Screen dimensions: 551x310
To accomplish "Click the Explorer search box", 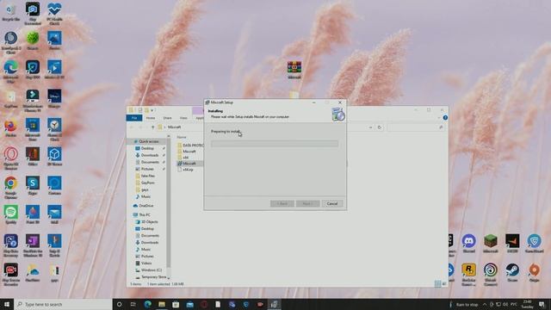I will (x=415, y=127).
